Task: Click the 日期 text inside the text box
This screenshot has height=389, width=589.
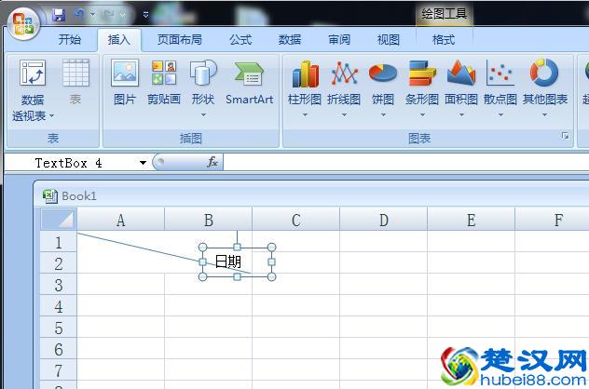Action: coord(228,262)
